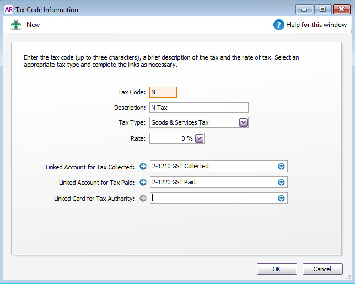
Task: Expand the Tax Type dropdown arrow
Action: click(244, 122)
